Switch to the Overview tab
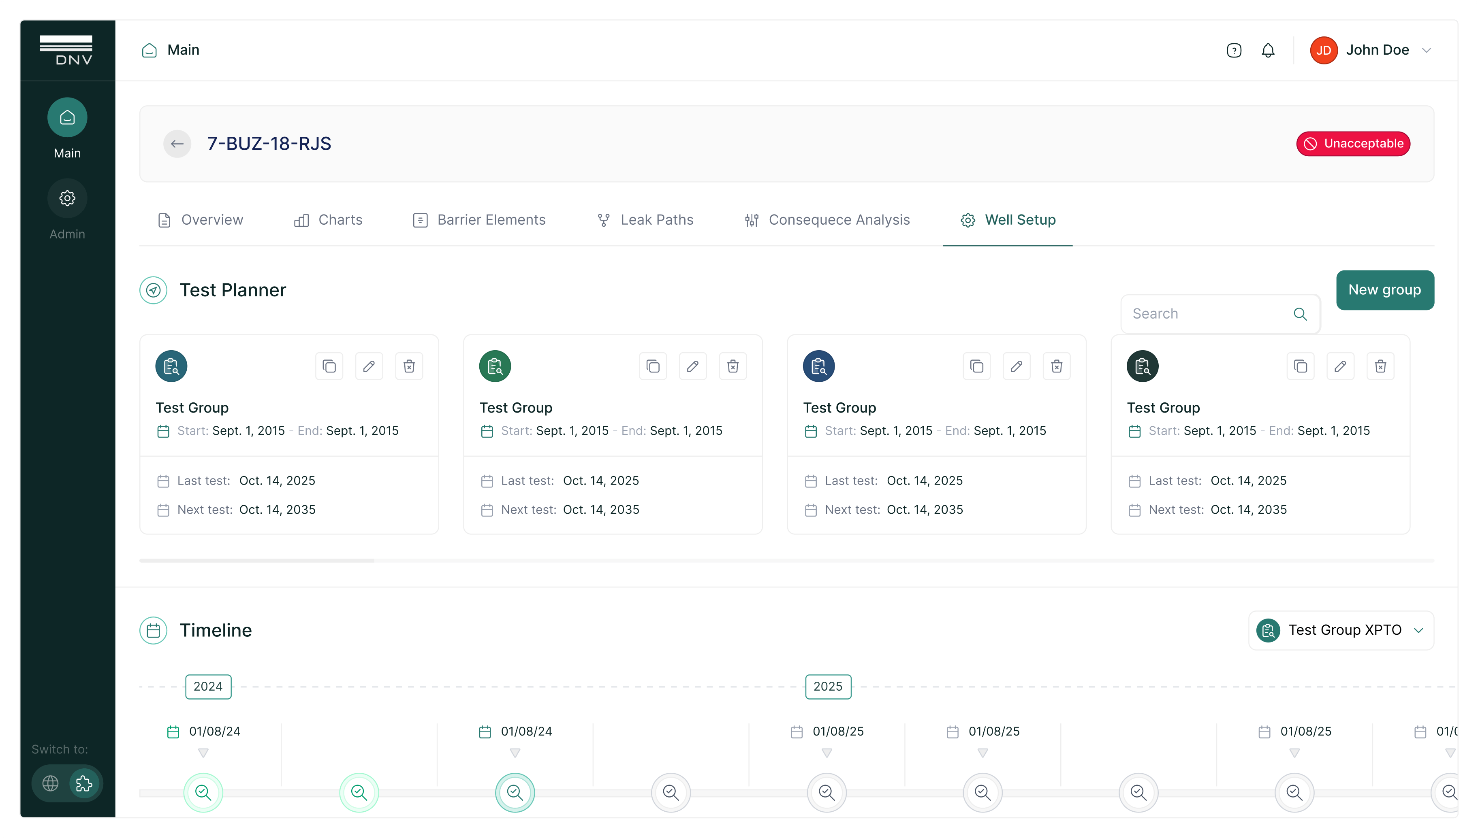 click(201, 220)
